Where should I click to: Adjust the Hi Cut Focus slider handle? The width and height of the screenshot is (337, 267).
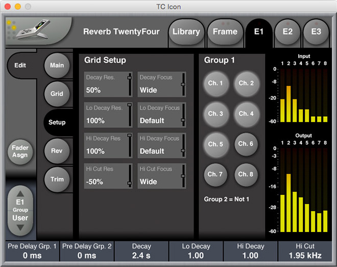click(x=183, y=176)
